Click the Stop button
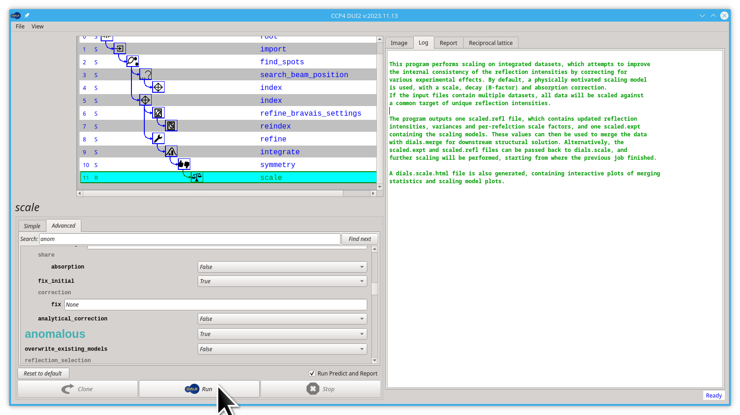Image resolution: width=740 pixels, height=415 pixels. click(x=321, y=389)
